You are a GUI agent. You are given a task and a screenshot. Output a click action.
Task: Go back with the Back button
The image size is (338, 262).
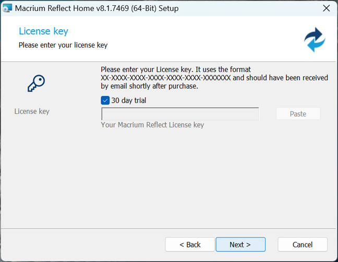point(190,244)
